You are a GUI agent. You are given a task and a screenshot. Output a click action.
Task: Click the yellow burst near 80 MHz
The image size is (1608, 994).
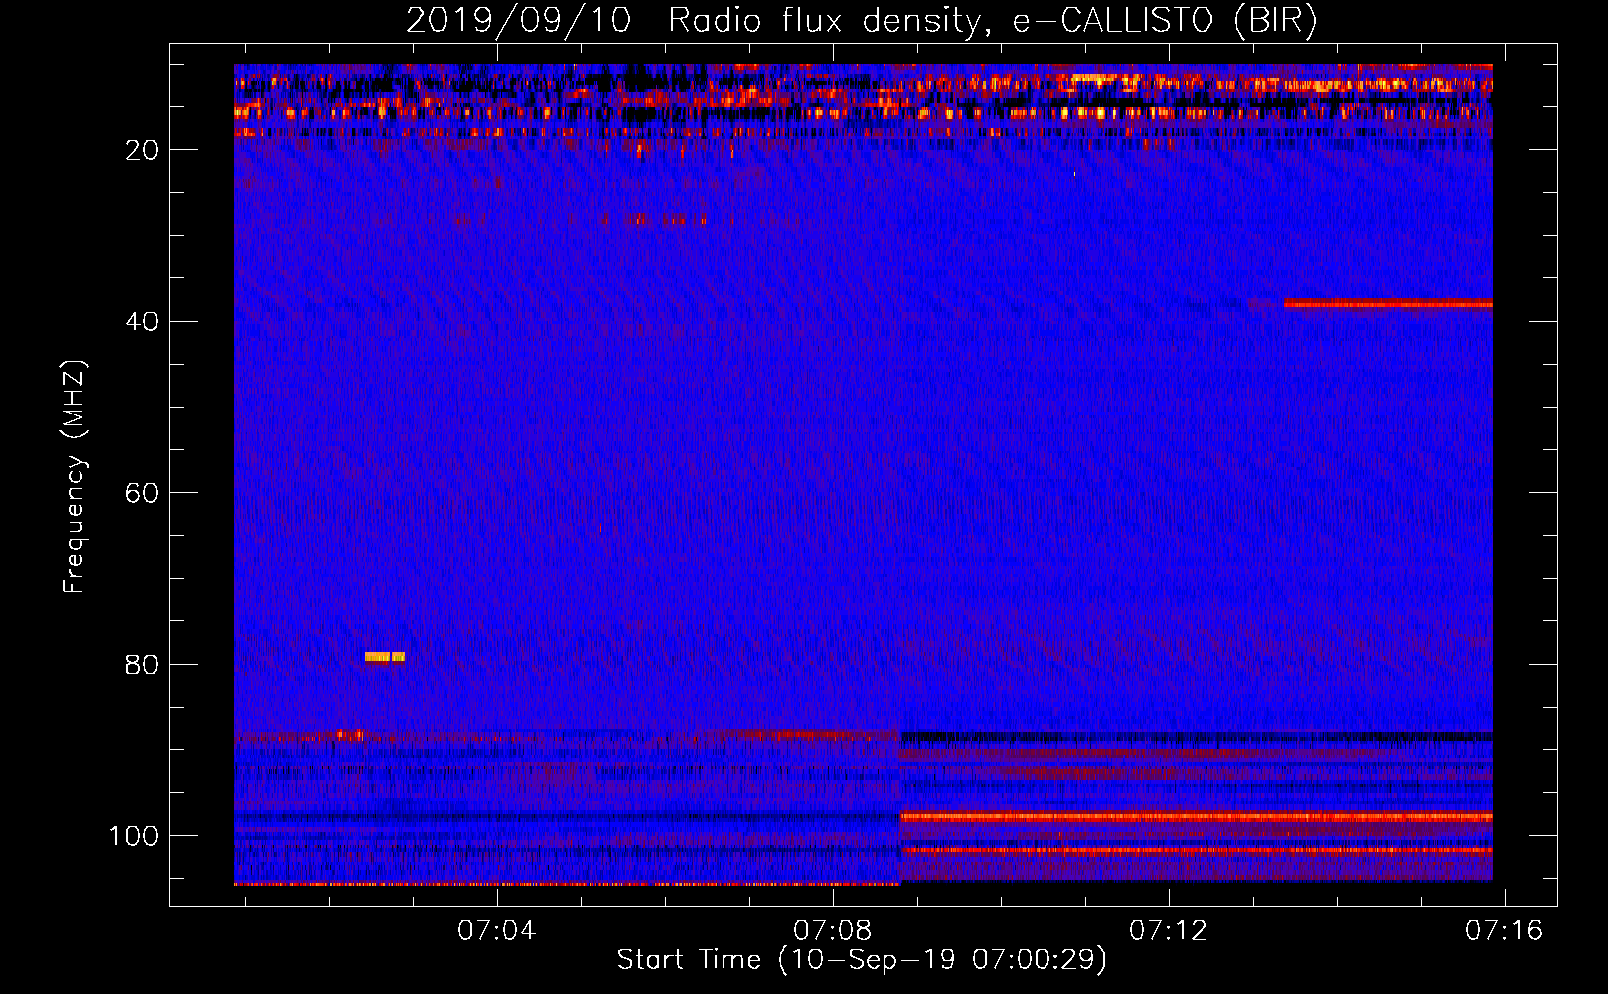[x=385, y=656]
